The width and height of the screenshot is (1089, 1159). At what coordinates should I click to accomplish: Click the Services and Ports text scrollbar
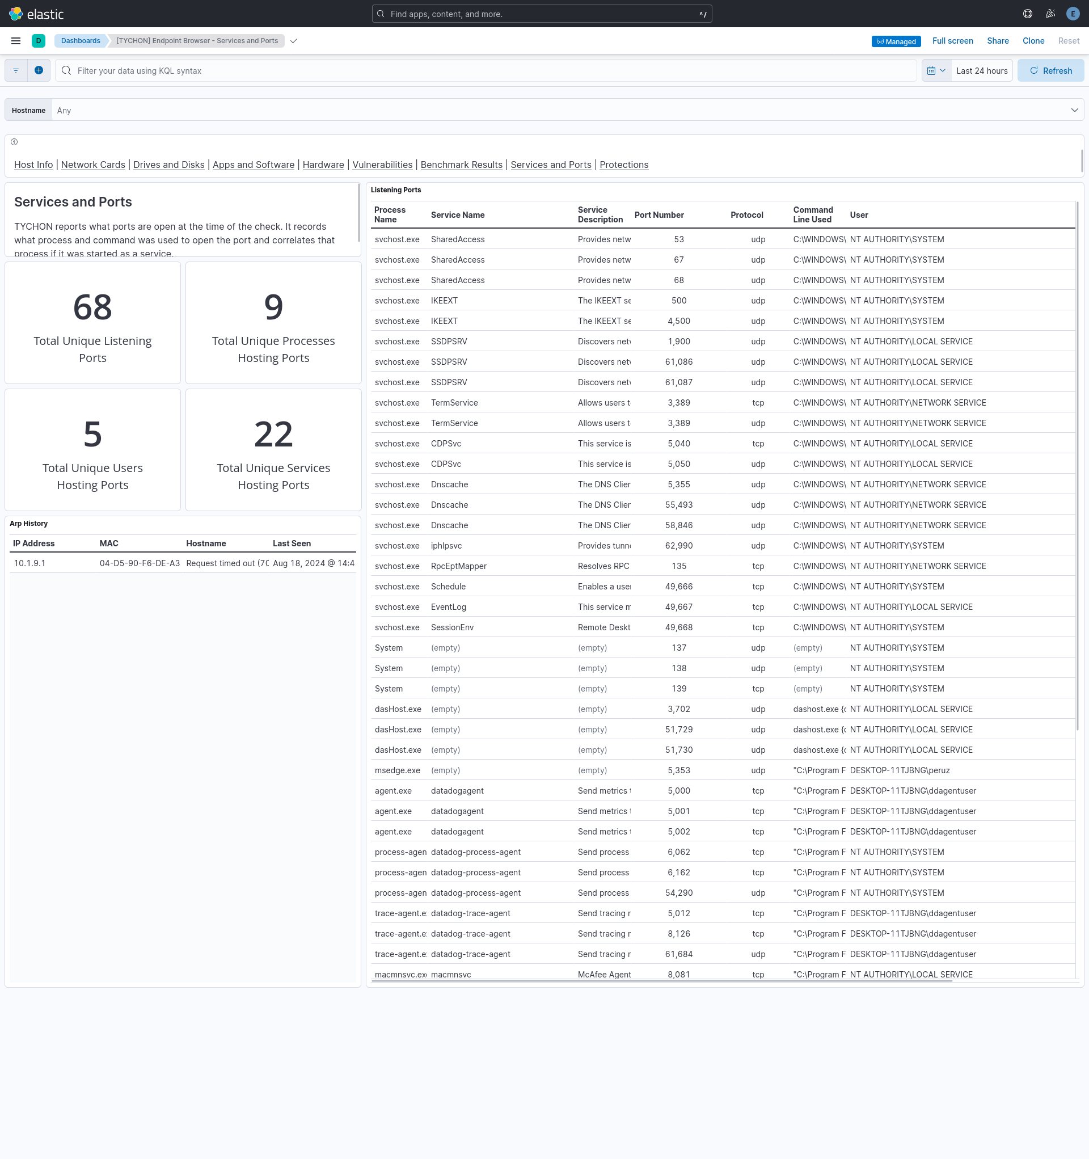(358, 213)
